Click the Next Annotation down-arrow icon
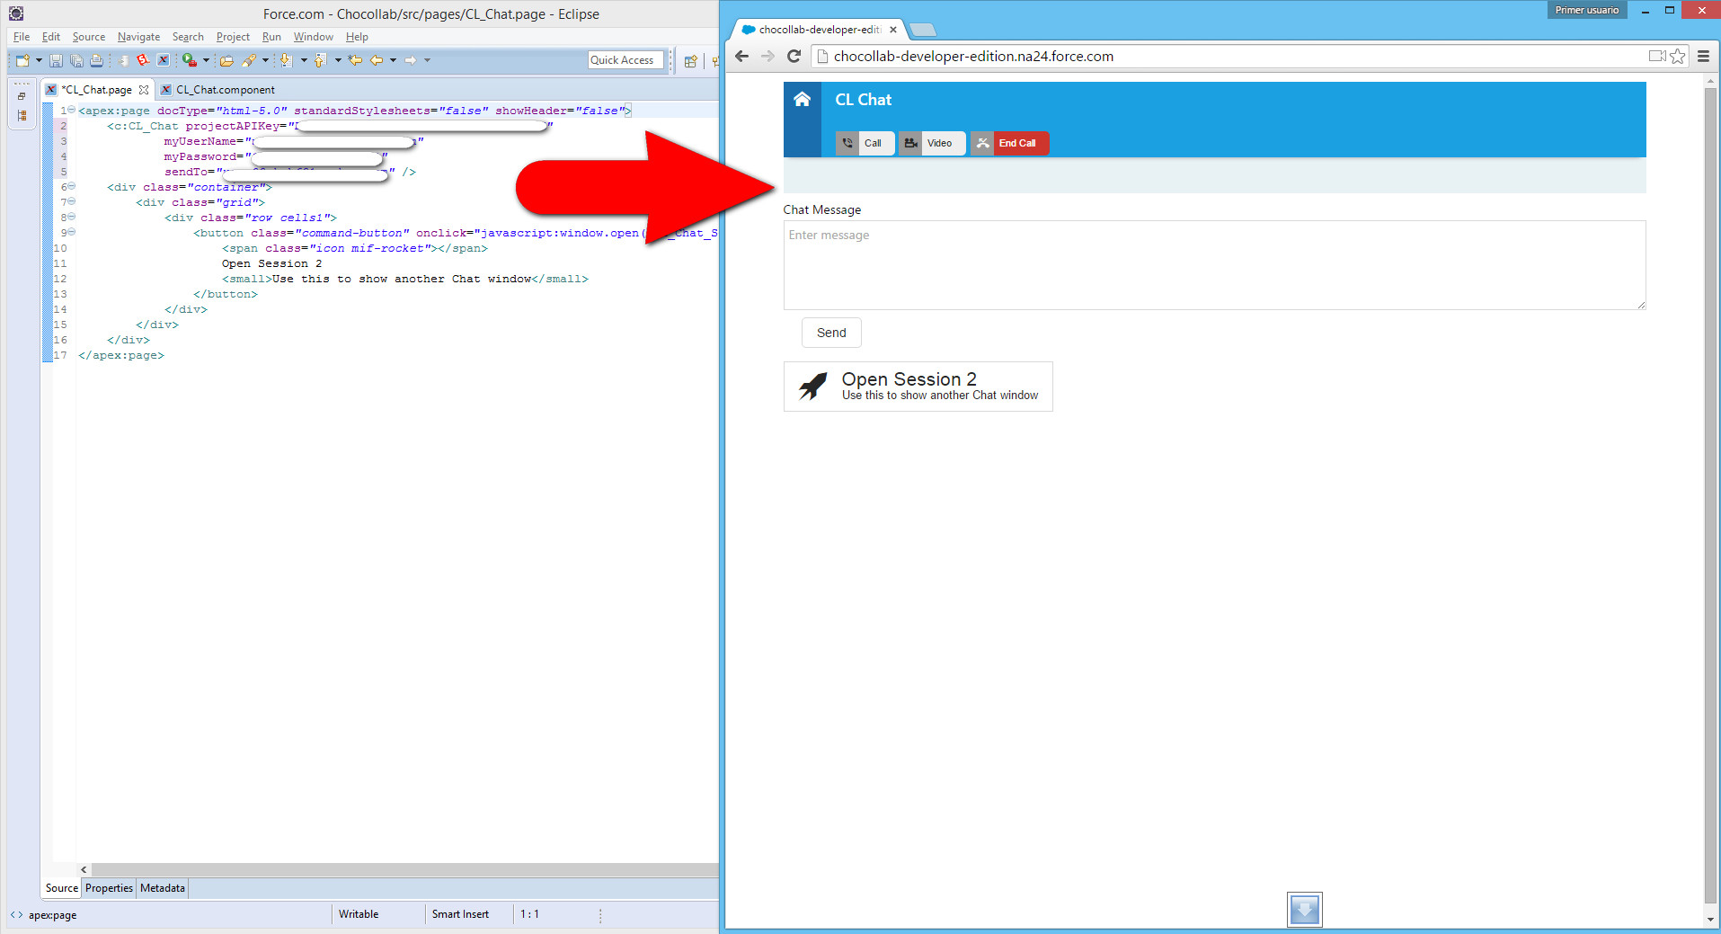The image size is (1721, 934). 286,60
